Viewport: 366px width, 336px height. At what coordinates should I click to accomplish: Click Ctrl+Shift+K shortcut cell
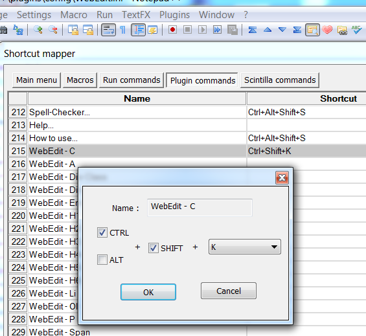pyautogui.click(x=306, y=151)
